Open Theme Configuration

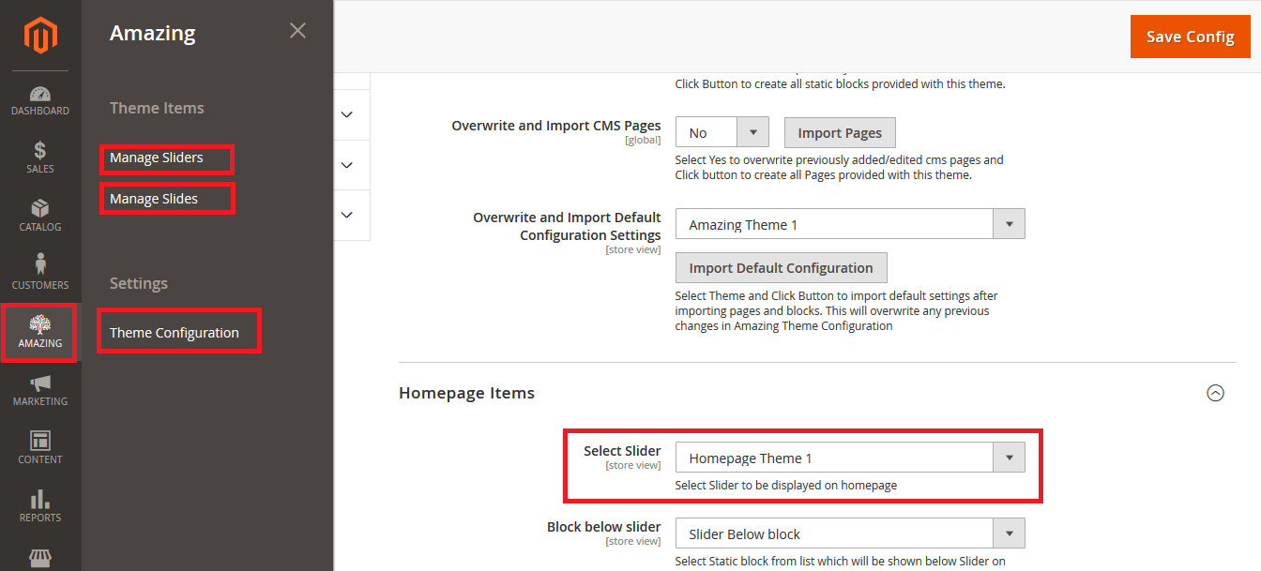[175, 333]
